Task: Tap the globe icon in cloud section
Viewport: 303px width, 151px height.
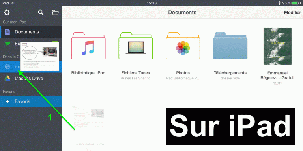Action: click(x=7, y=67)
